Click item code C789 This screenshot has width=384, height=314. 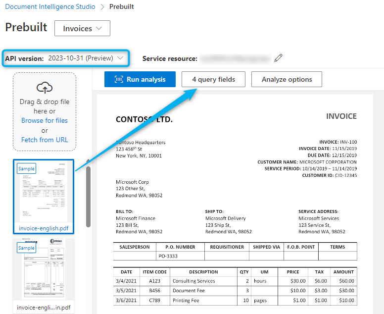tap(154, 301)
